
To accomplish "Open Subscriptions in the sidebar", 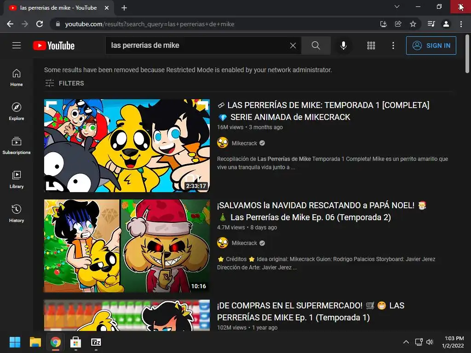I will 17,146.
